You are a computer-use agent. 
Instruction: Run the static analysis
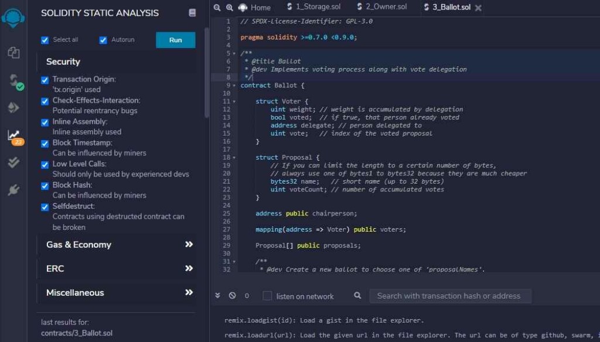[176, 40]
